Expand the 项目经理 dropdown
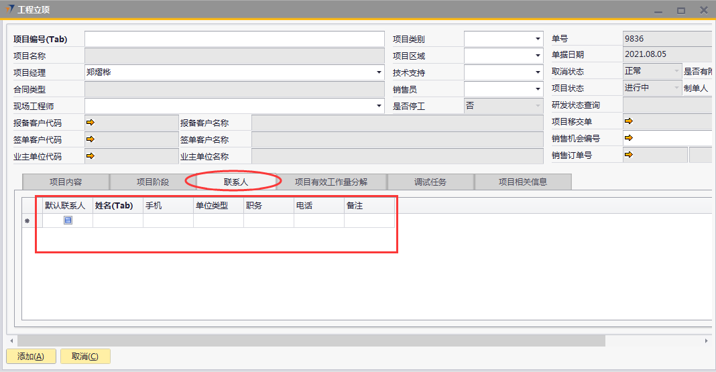This screenshot has height=372, width=716. click(379, 72)
